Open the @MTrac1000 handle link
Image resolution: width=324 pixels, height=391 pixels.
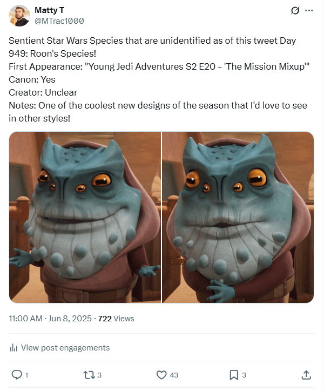[59, 21]
